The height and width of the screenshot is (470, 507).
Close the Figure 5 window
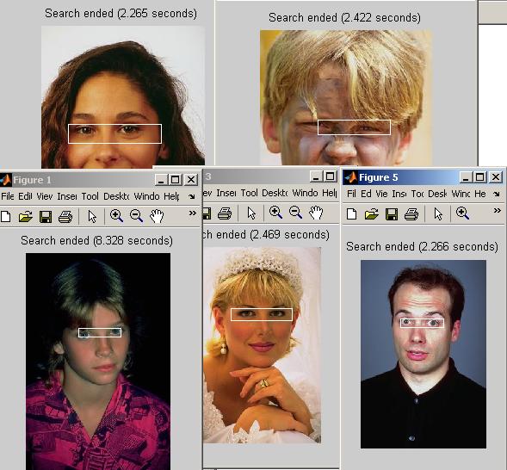tap(496, 176)
